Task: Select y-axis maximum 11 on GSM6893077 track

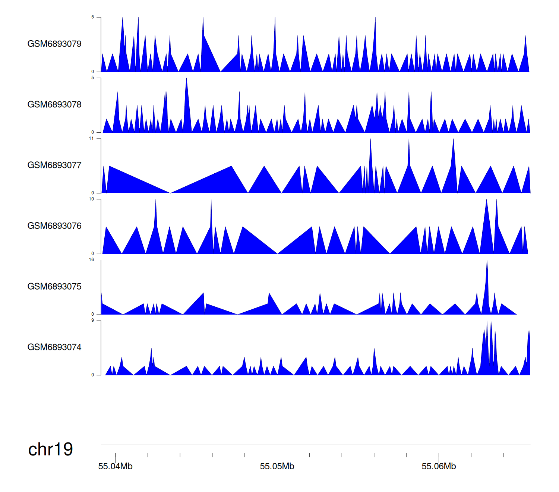Action: pos(91,139)
